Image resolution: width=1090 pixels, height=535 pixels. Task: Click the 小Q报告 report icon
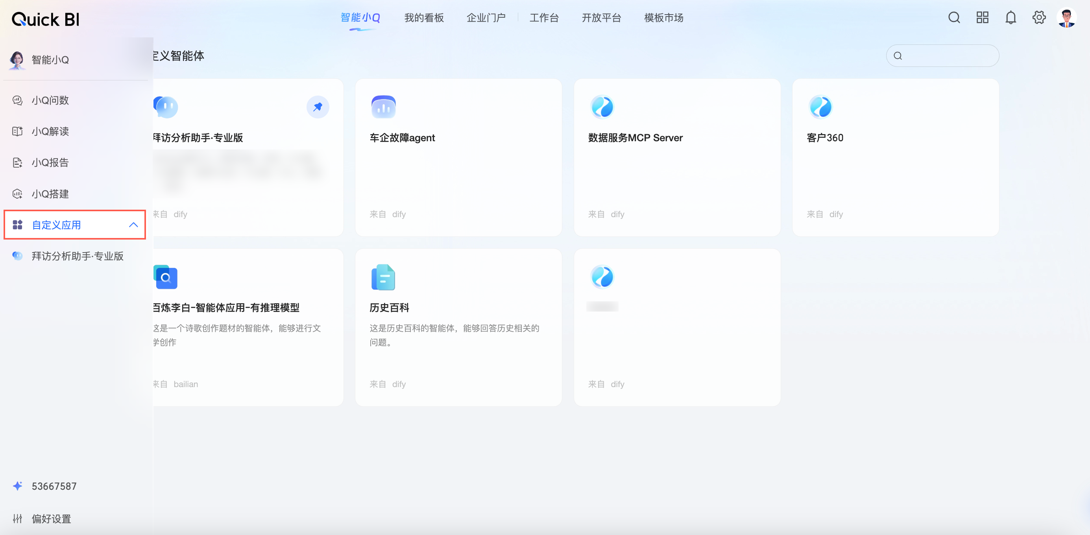pyautogui.click(x=17, y=163)
